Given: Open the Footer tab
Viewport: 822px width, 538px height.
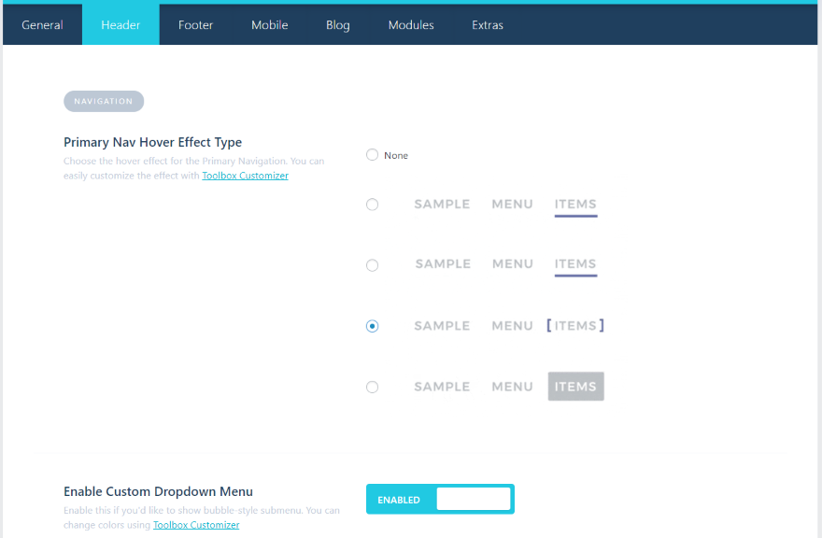Looking at the screenshot, I should coord(195,24).
